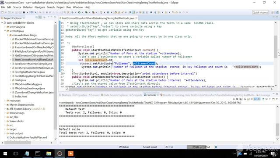Collapse All in Project Explorer toolbar

click(36, 18)
